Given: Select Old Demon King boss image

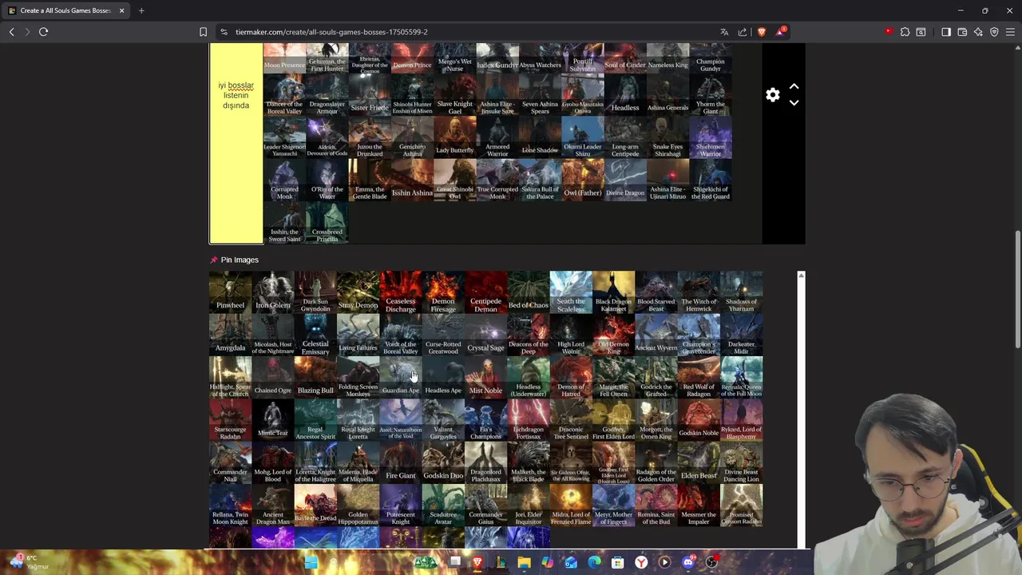Looking at the screenshot, I should coord(613,335).
